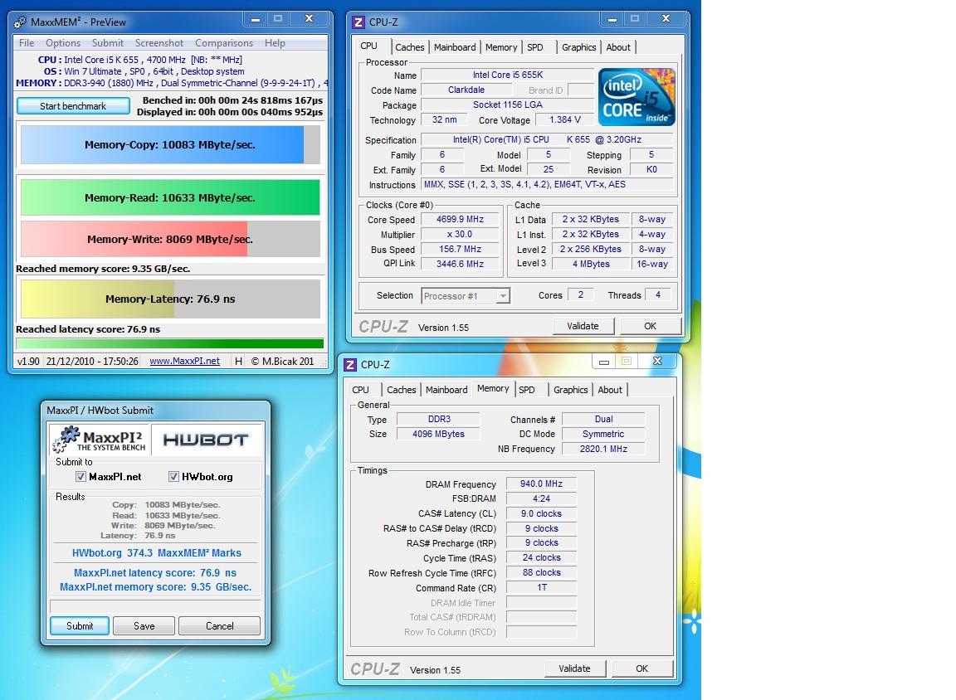Switch to Graphics tab in upper CPU-Z window
This screenshot has height=700, width=956.
click(x=578, y=47)
